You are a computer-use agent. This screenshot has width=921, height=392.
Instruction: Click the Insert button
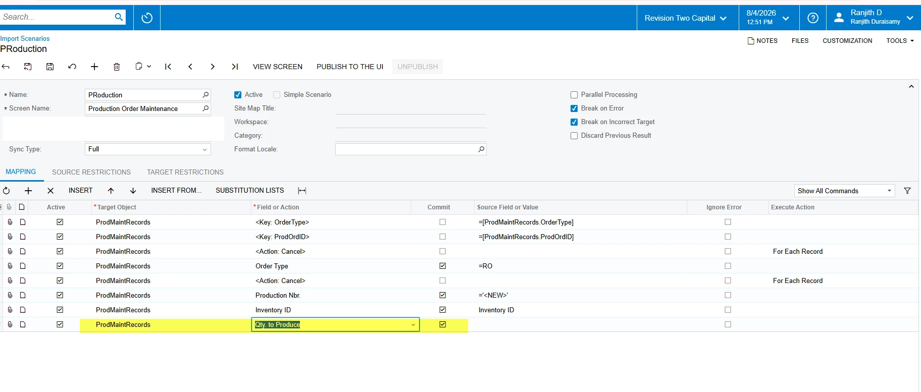pyautogui.click(x=81, y=191)
